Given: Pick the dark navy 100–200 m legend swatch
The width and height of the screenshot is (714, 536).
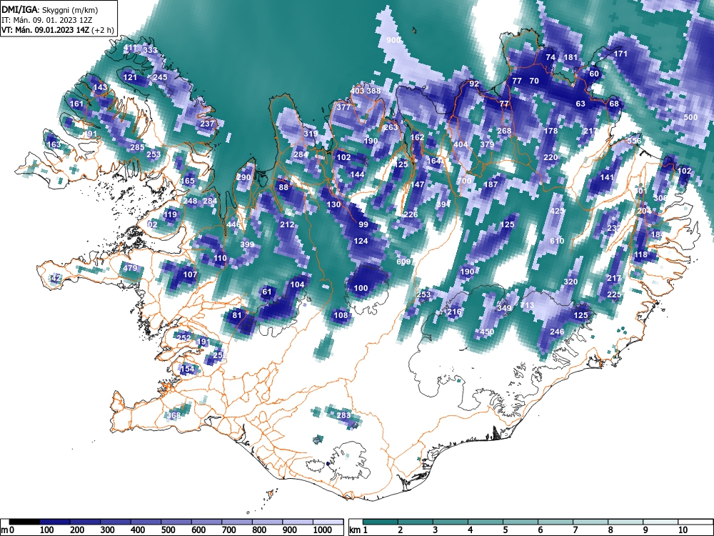Looking at the screenshot, I should point(55,522).
